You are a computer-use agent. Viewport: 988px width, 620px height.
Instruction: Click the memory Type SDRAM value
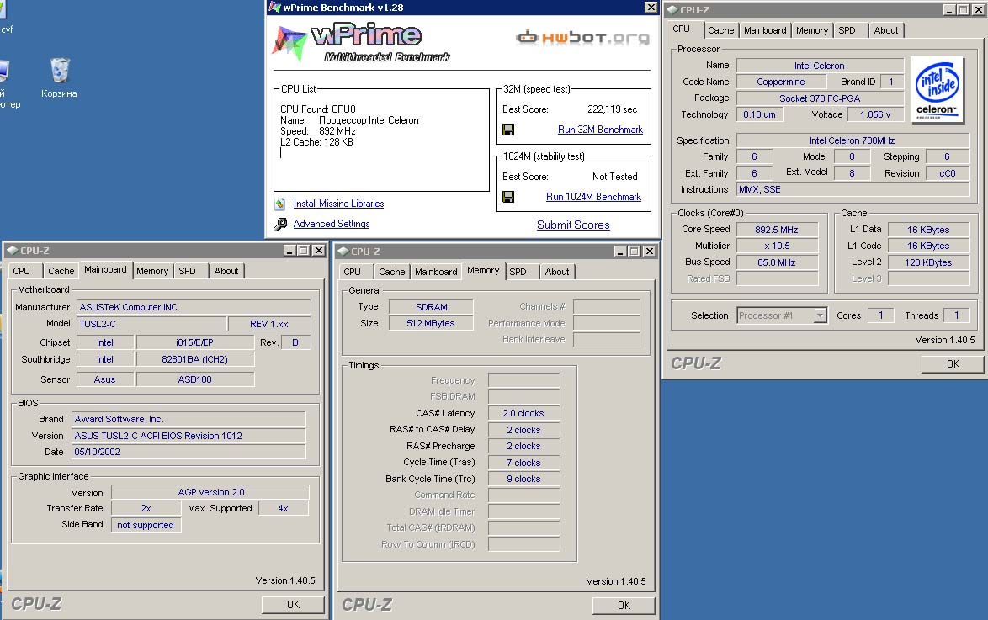pos(431,307)
